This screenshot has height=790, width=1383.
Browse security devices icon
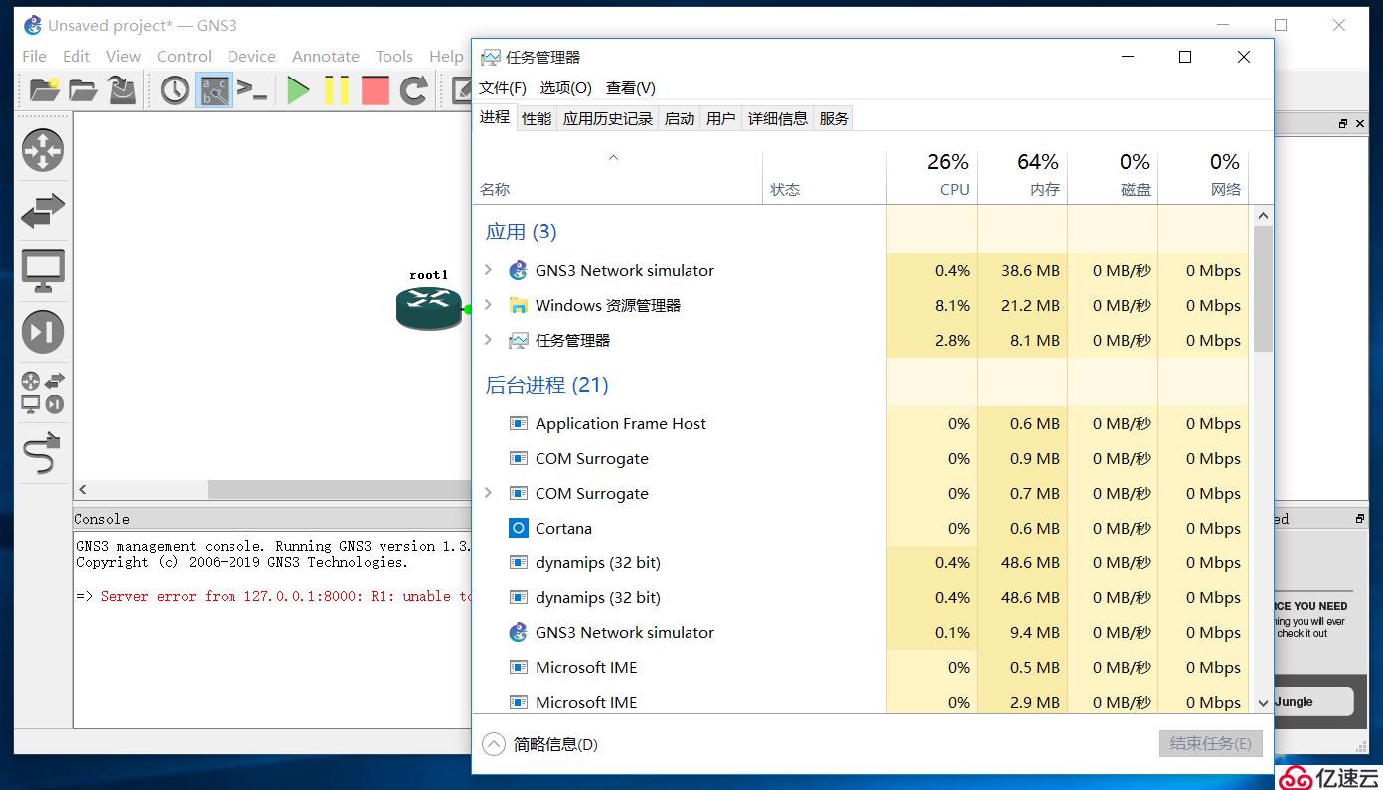pos(43,332)
